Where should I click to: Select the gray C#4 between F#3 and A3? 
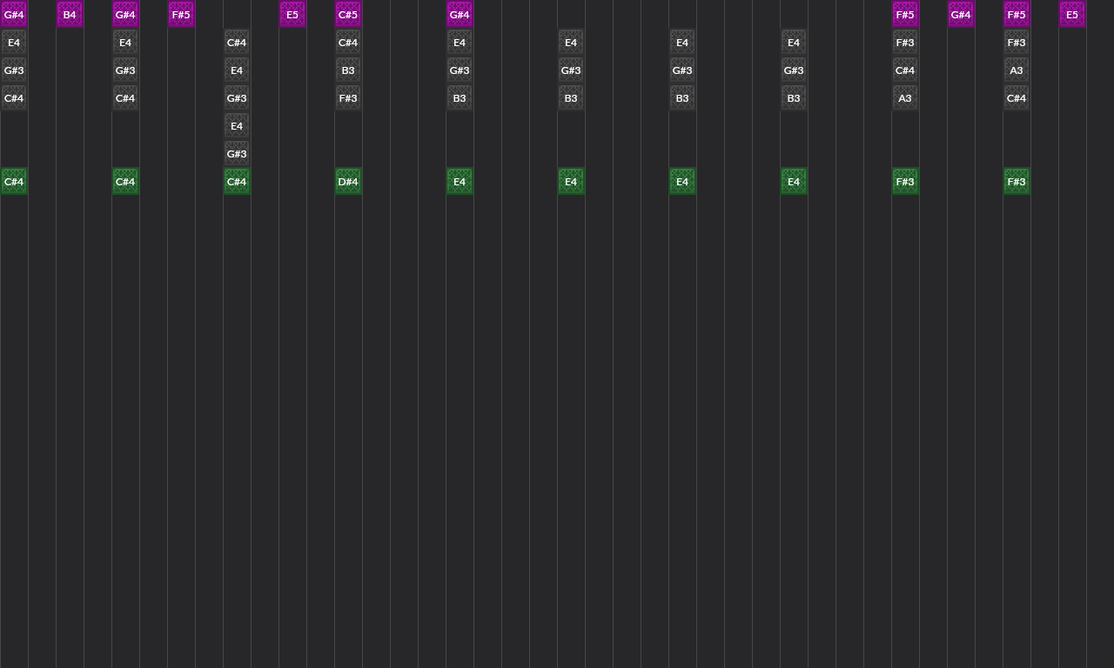(x=905, y=70)
